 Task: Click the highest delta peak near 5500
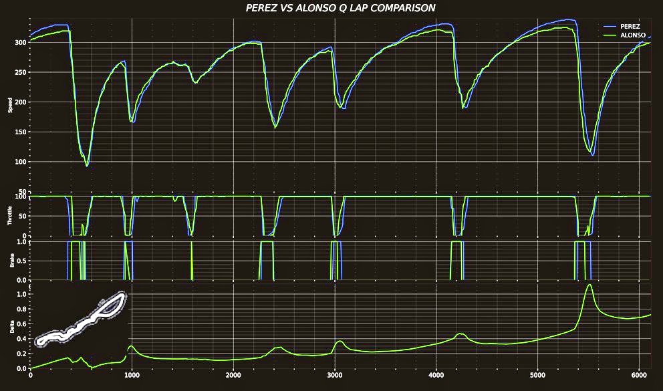click(589, 285)
